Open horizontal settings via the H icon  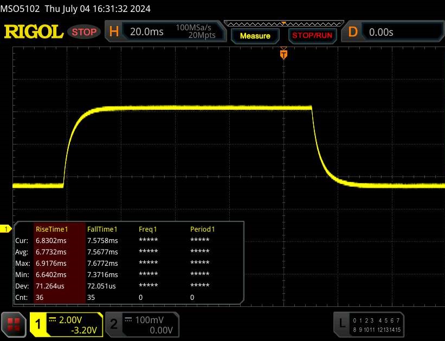(114, 32)
